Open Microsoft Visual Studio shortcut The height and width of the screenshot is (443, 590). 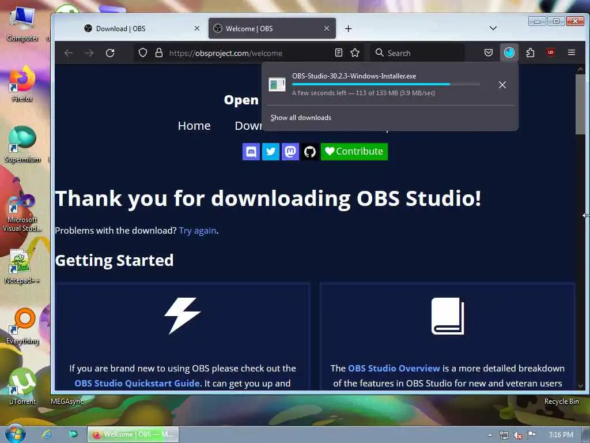pos(22,213)
